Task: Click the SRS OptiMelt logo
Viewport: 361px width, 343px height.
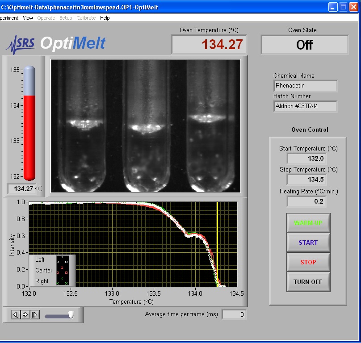Action: coord(56,43)
